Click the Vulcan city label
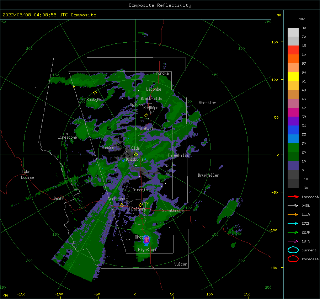320x299 pixels. pos(181,264)
